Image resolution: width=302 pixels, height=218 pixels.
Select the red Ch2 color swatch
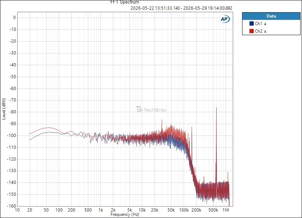[x=251, y=31]
